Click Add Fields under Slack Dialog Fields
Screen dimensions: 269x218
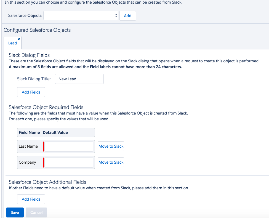(31, 92)
